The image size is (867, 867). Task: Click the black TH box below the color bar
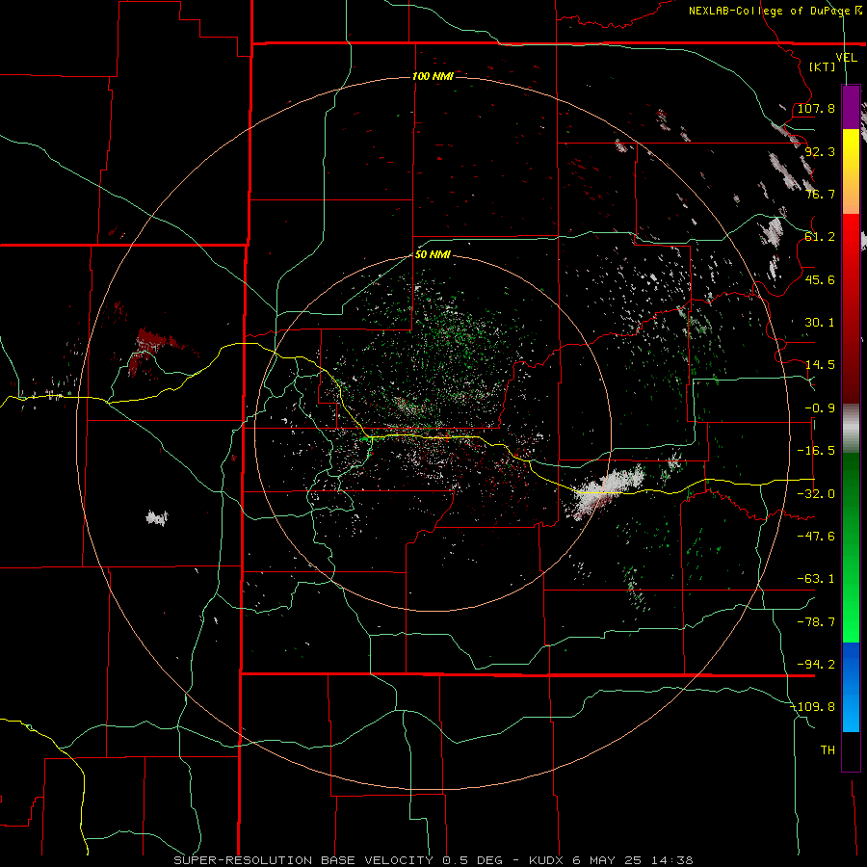(x=851, y=750)
